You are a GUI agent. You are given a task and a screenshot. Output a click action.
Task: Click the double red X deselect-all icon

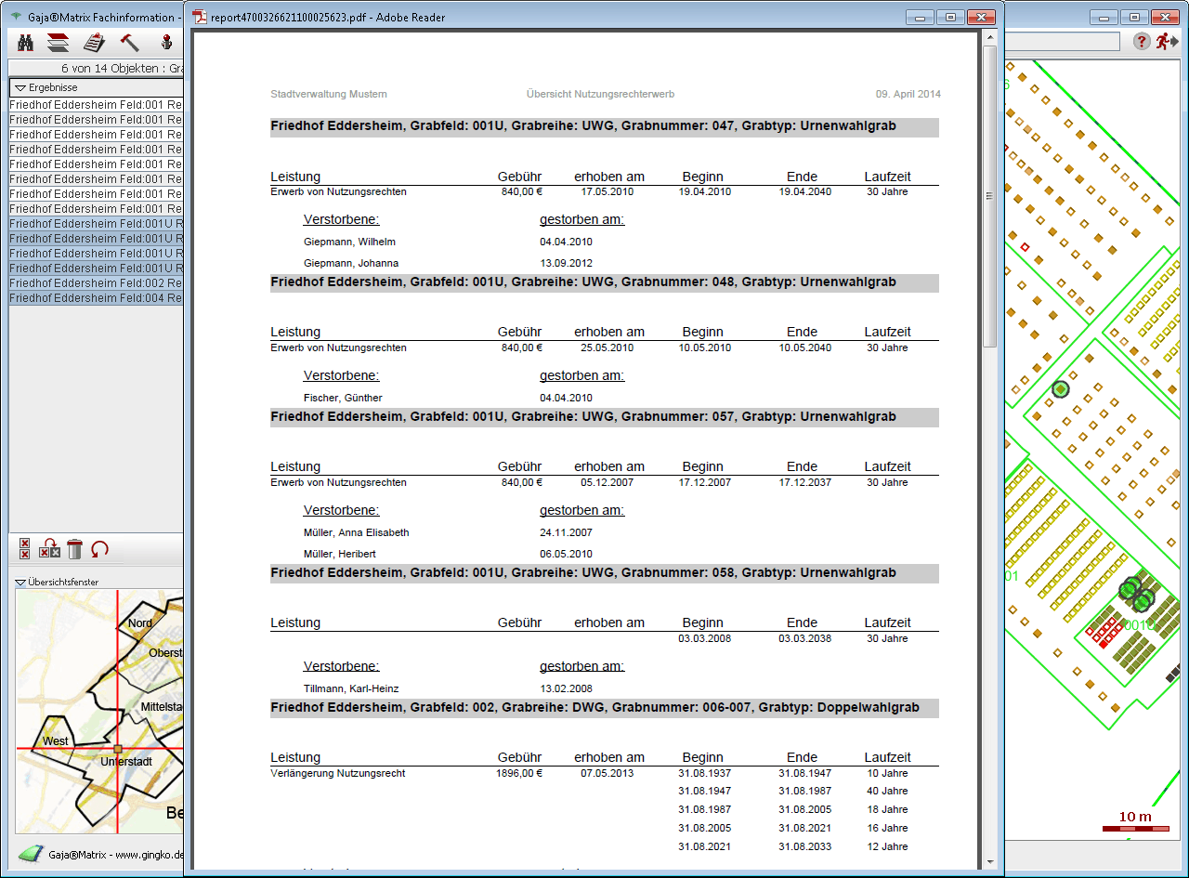tap(25, 549)
